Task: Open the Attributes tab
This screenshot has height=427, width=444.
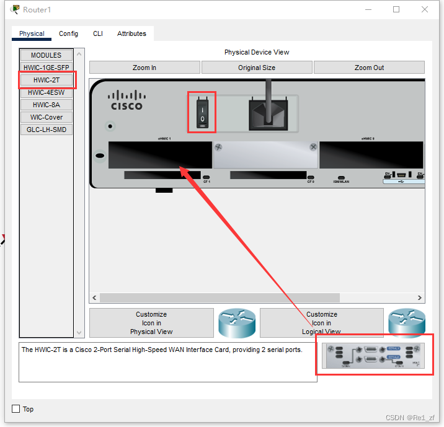Action: click(x=131, y=33)
